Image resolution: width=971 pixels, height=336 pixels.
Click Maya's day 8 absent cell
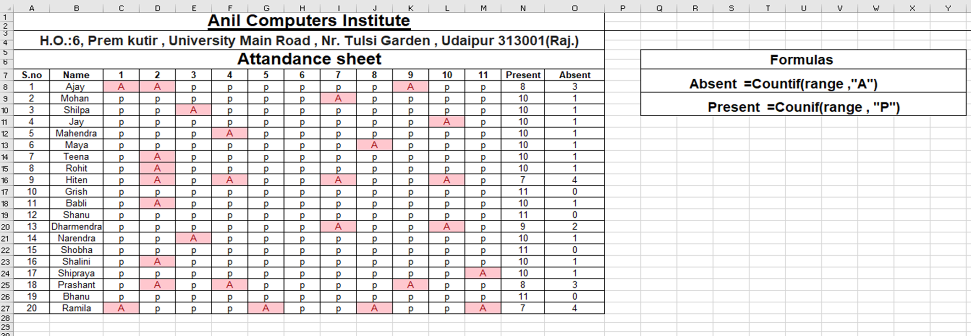pos(374,145)
